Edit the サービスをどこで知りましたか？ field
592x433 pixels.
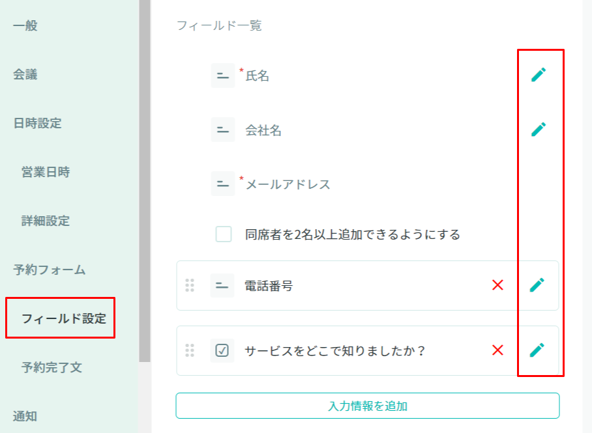pos(537,350)
